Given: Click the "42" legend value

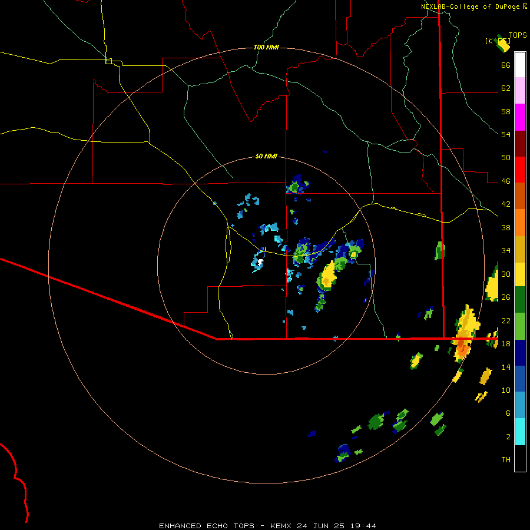Looking at the screenshot, I should coord(506,204).
